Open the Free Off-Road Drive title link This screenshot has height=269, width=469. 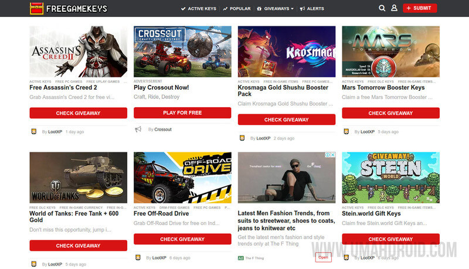pyautogui.click(x=161, y=213)
